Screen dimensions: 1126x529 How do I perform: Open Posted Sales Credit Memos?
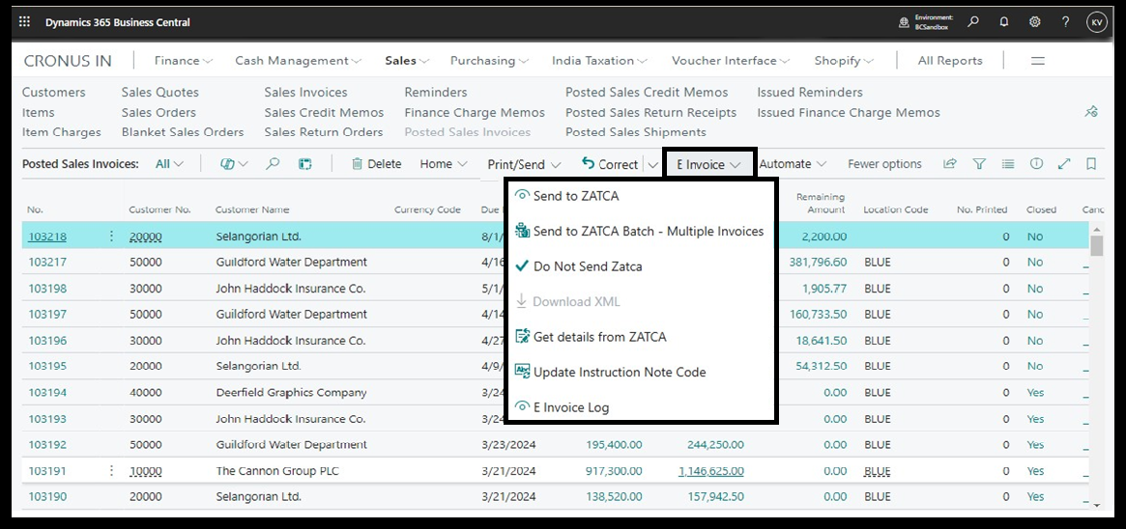[647, 93]
